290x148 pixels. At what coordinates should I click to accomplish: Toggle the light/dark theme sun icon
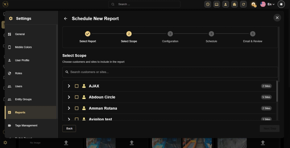(281, 4)
